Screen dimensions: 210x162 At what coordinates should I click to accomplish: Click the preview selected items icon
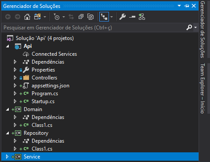point(132,17)
